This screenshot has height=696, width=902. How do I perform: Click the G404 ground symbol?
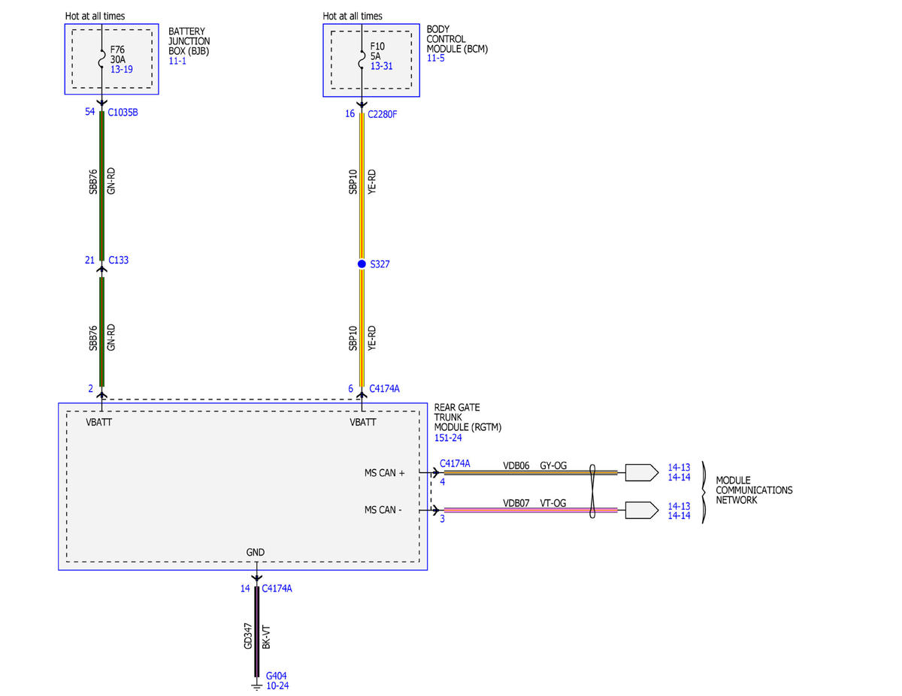point(257,683)
